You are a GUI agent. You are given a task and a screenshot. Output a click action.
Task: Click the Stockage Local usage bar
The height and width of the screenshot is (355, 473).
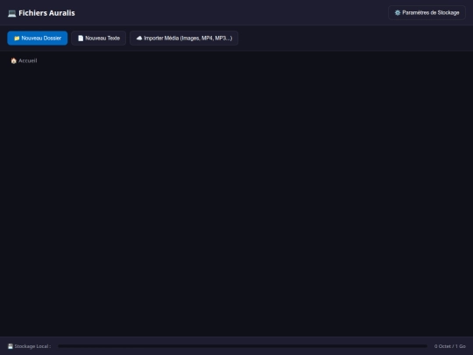click(243, 346)
